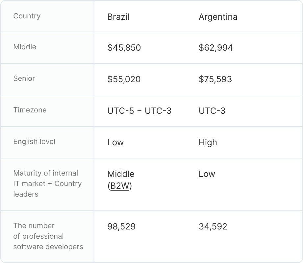Click Argentina's Middle salary $62,994

215,48
